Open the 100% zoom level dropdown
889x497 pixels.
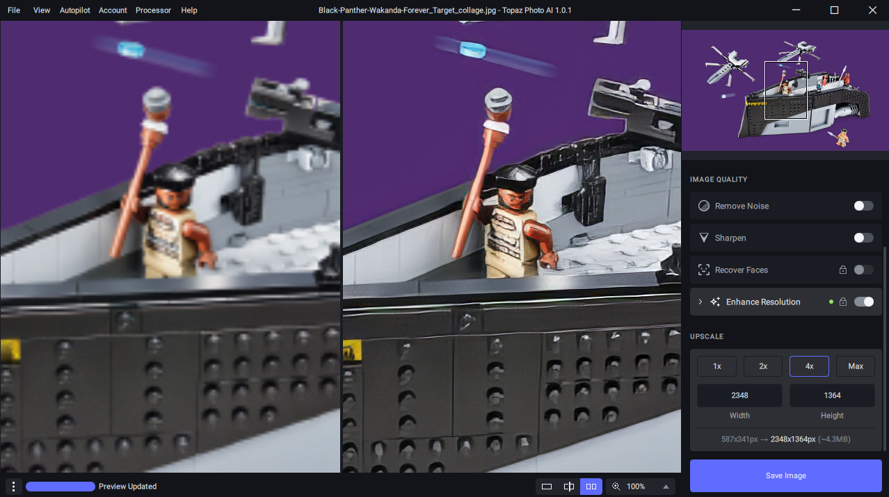666,487
